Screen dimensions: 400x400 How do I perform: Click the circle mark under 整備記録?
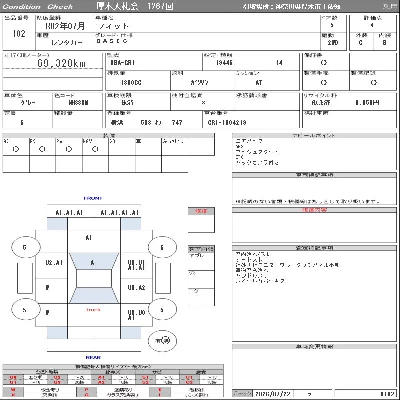(373, 83)
